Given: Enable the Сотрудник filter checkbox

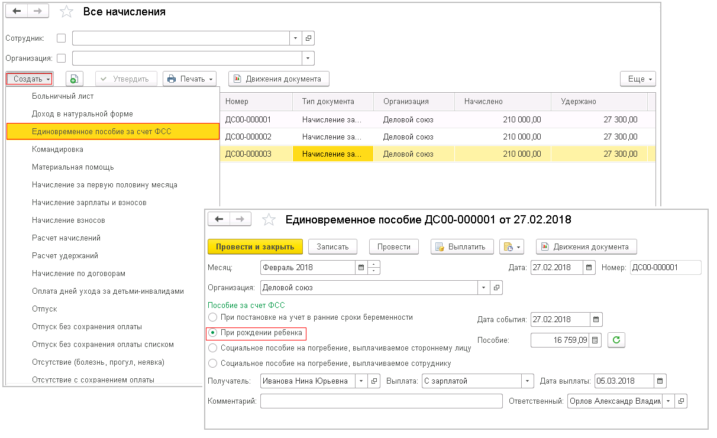Looking at the screenshot, I should click(x=61, y=38).
